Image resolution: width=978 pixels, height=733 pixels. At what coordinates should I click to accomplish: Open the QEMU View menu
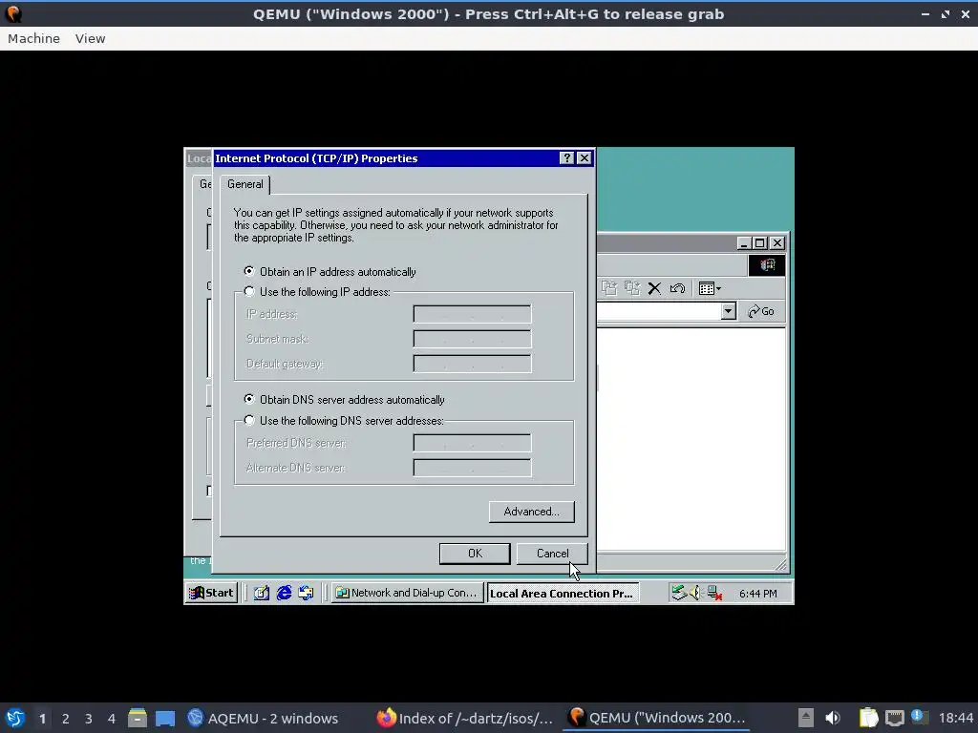tap(91, 38)
